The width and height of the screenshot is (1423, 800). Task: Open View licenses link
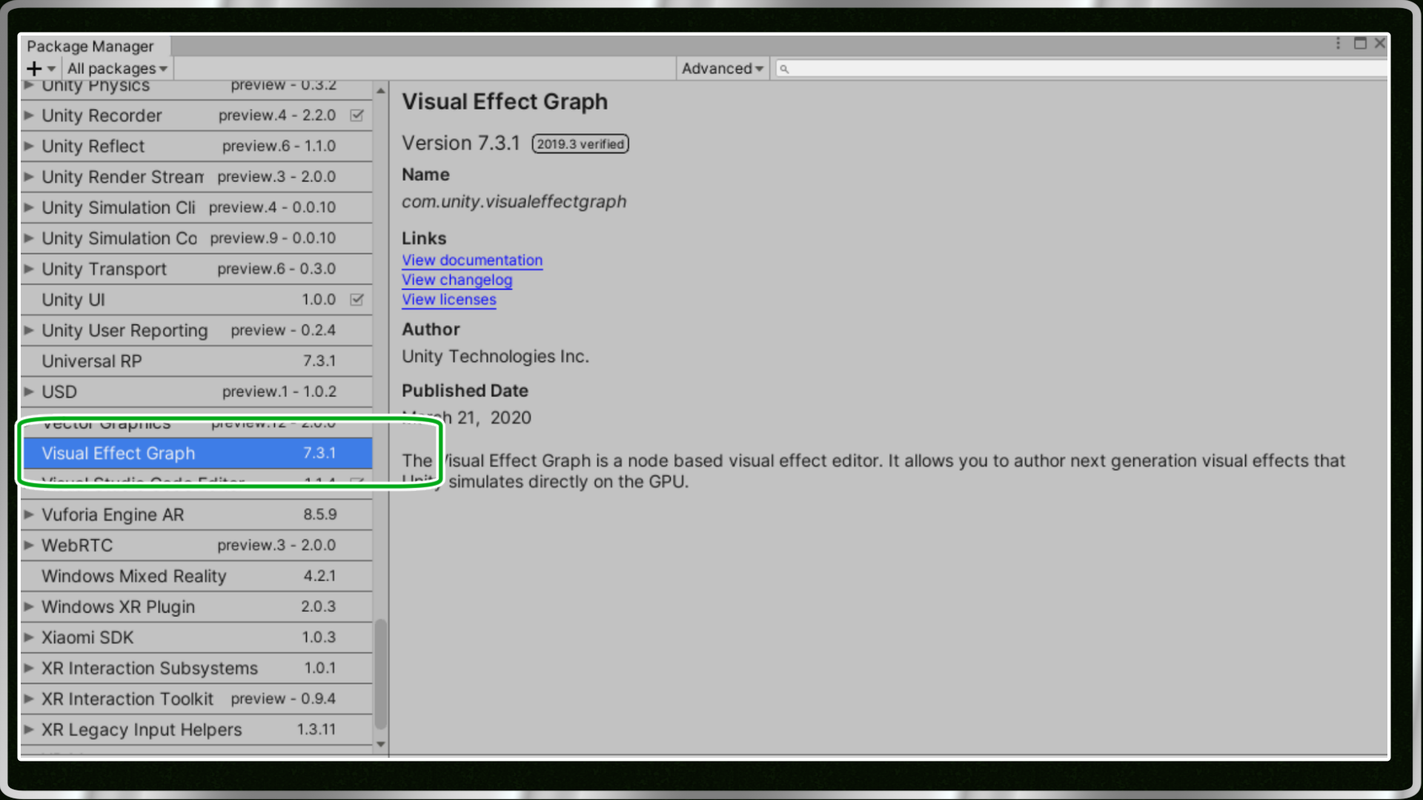point(449,300)
